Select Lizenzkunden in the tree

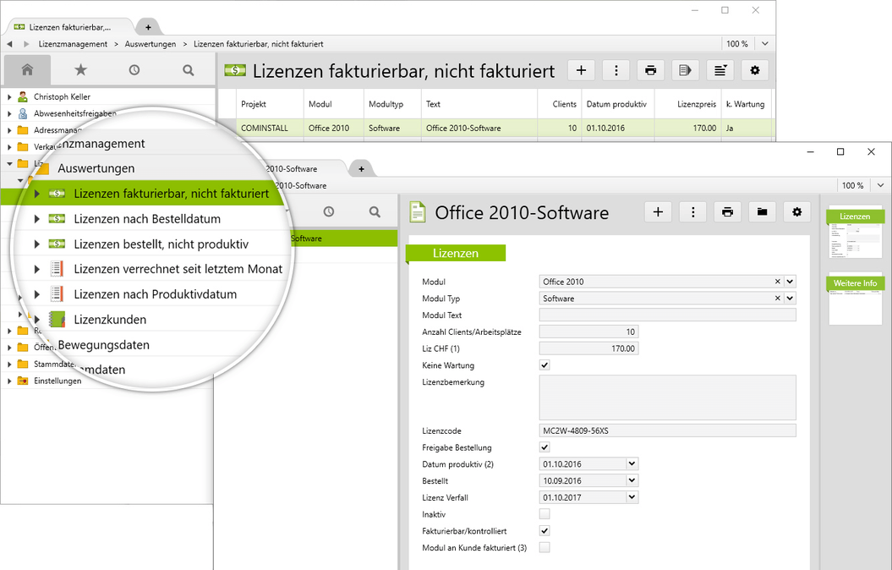(x=110, y=320)
